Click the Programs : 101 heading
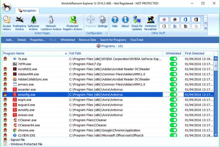Screen dimensions: 220x147 click(110, 46)
